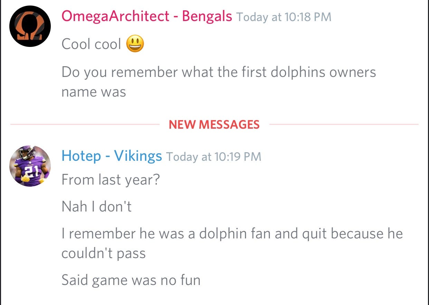
Task: Open the OmegaArchitect - Bengals username profile
Action: [x=147, y=16]
